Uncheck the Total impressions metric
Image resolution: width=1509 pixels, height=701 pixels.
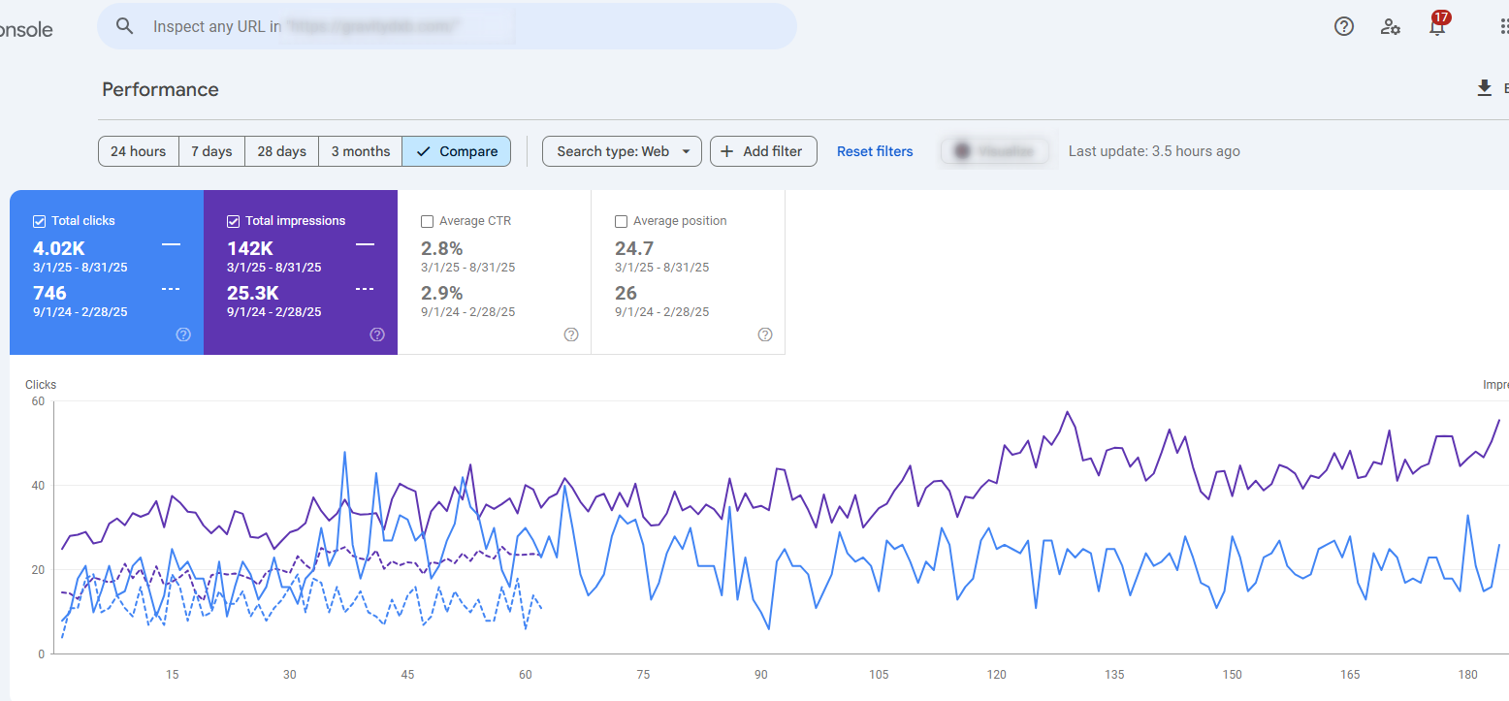(233, 220)
